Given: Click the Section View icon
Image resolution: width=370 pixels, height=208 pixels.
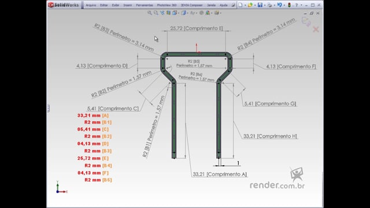Looking at the screenshot, I should (168, 13).
